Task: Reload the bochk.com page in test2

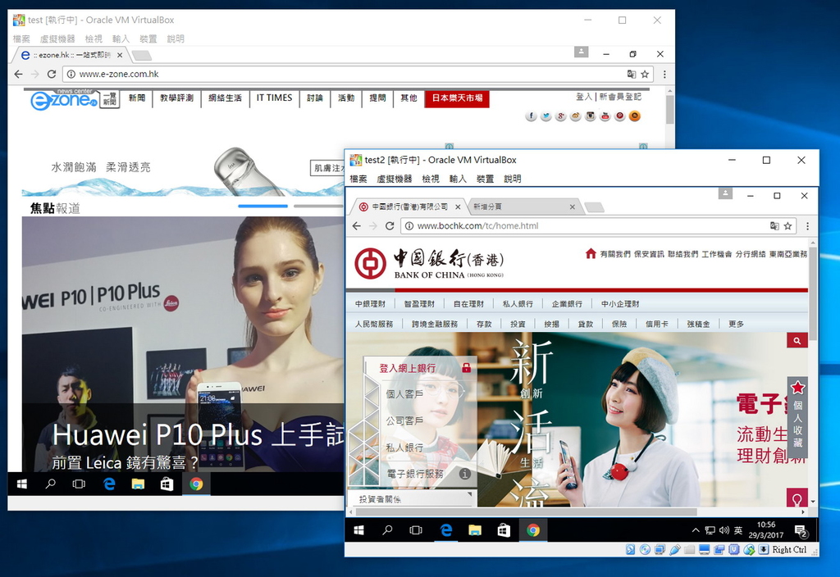Action: coord(390,226)
